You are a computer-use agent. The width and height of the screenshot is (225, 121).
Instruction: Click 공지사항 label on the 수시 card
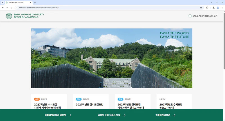[44, 99]
